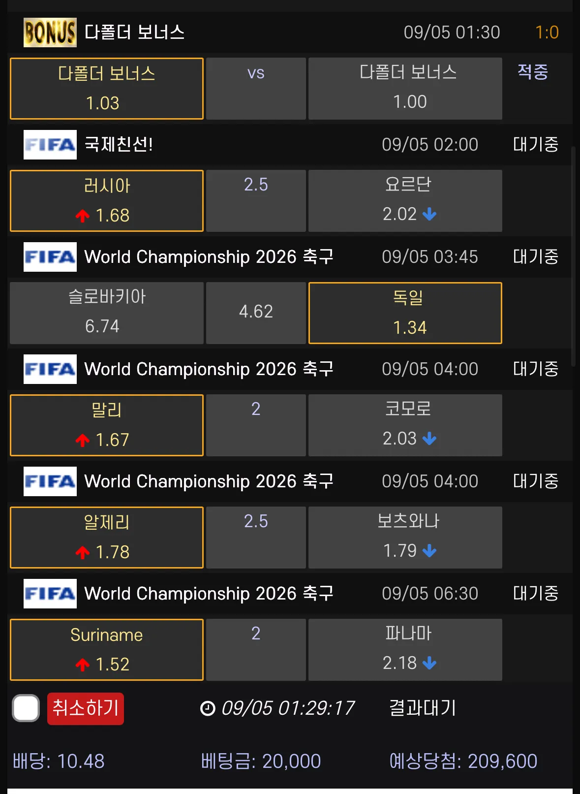Select the 알제리 1.78 pick
This screenshot has width=580, height=794.
(x=107, y=537)
